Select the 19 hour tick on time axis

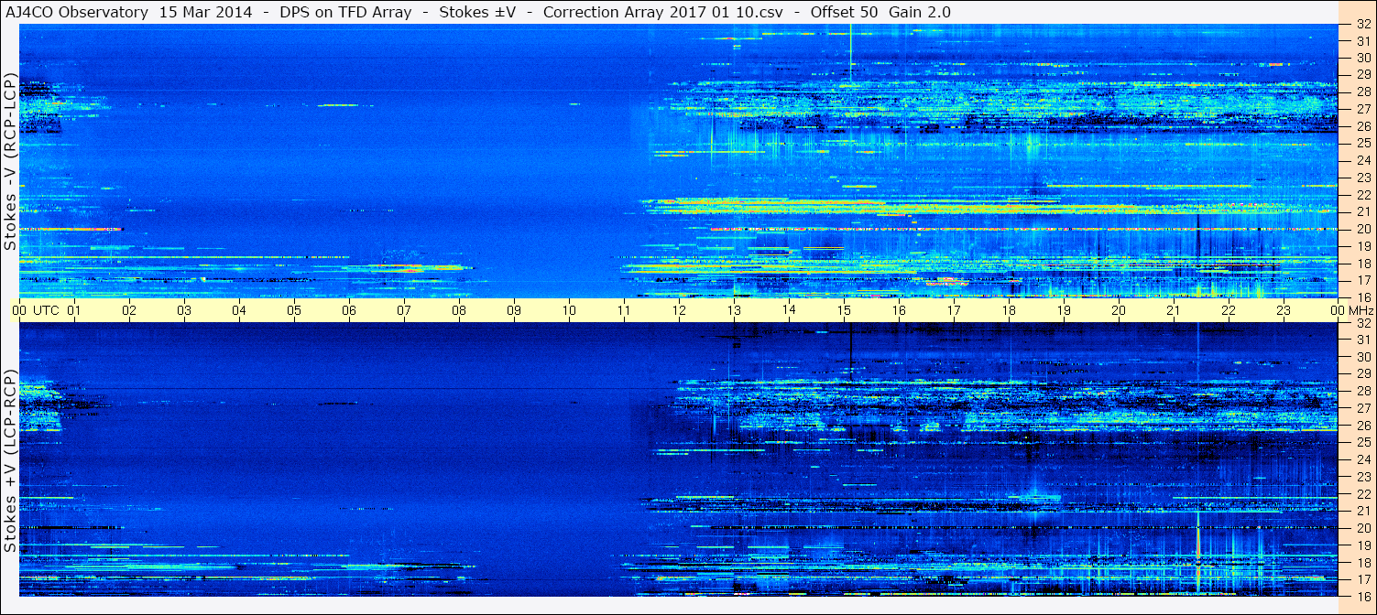[1064, 310]
